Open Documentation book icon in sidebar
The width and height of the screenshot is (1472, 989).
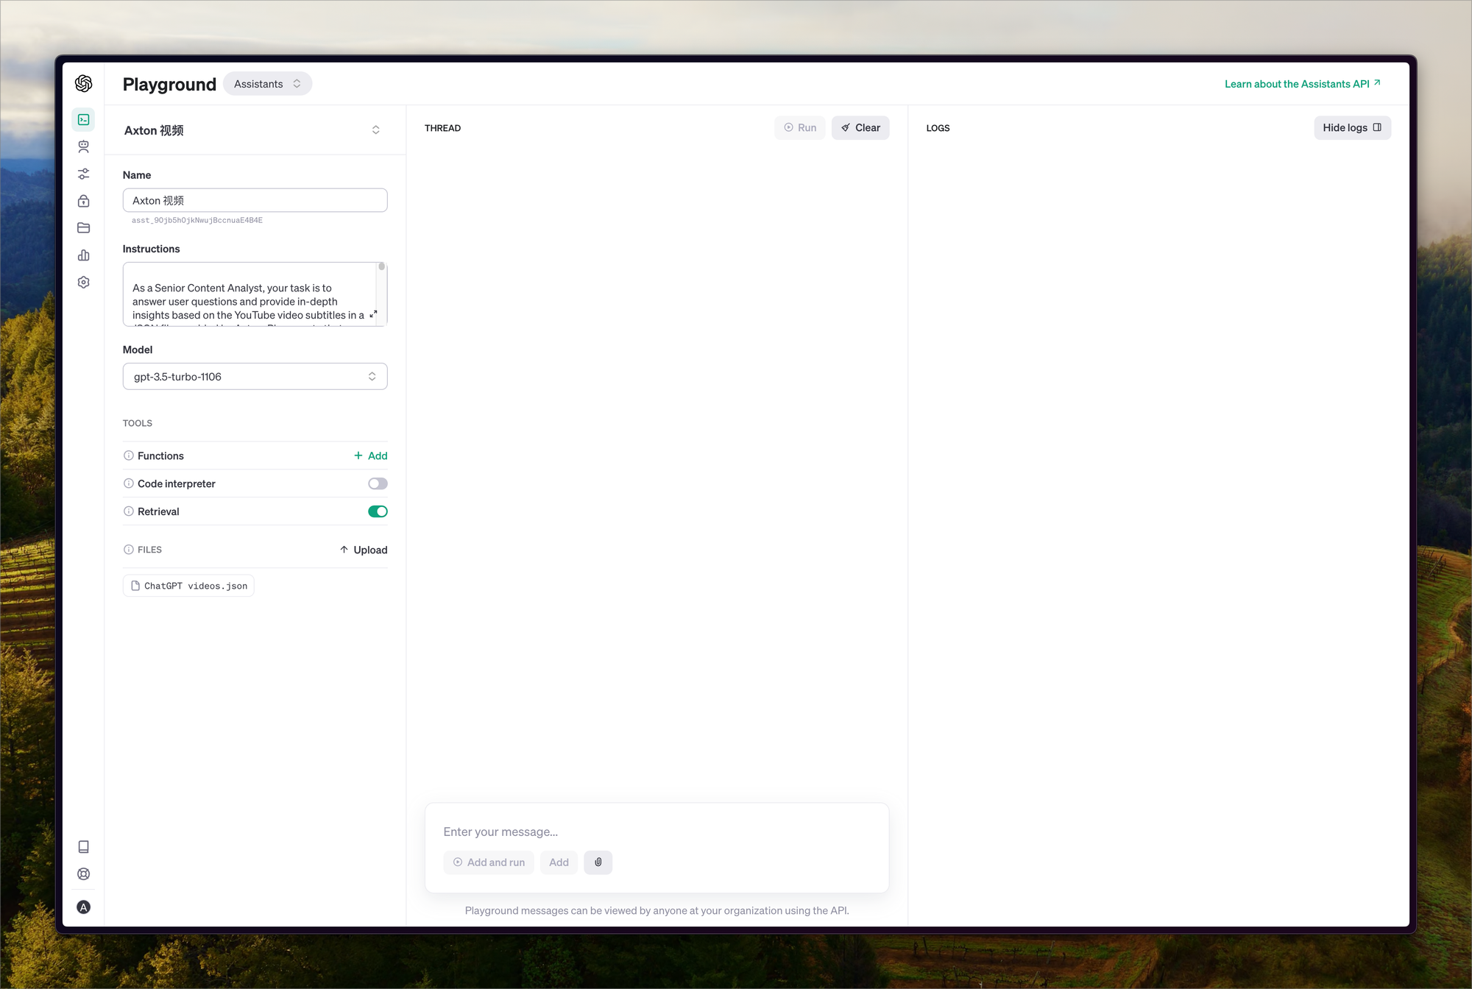click(84, 847)
